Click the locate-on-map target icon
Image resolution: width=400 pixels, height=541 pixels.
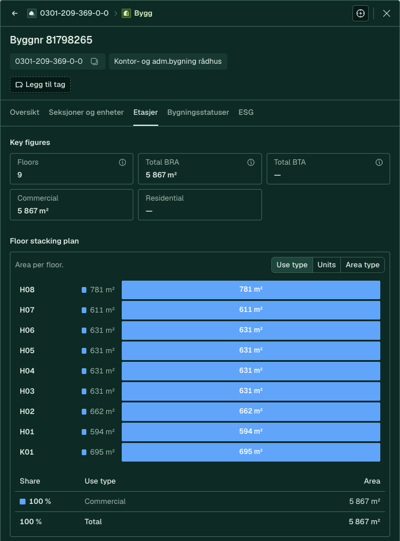(361, 13)
